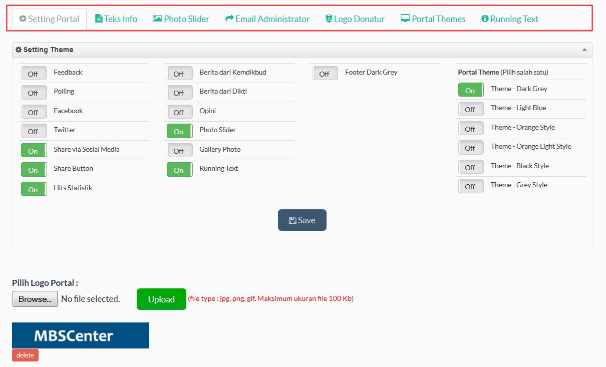Screen dimensions: 606x367
Task: Turn on the Twitter switch
Action: pos(34,131)
